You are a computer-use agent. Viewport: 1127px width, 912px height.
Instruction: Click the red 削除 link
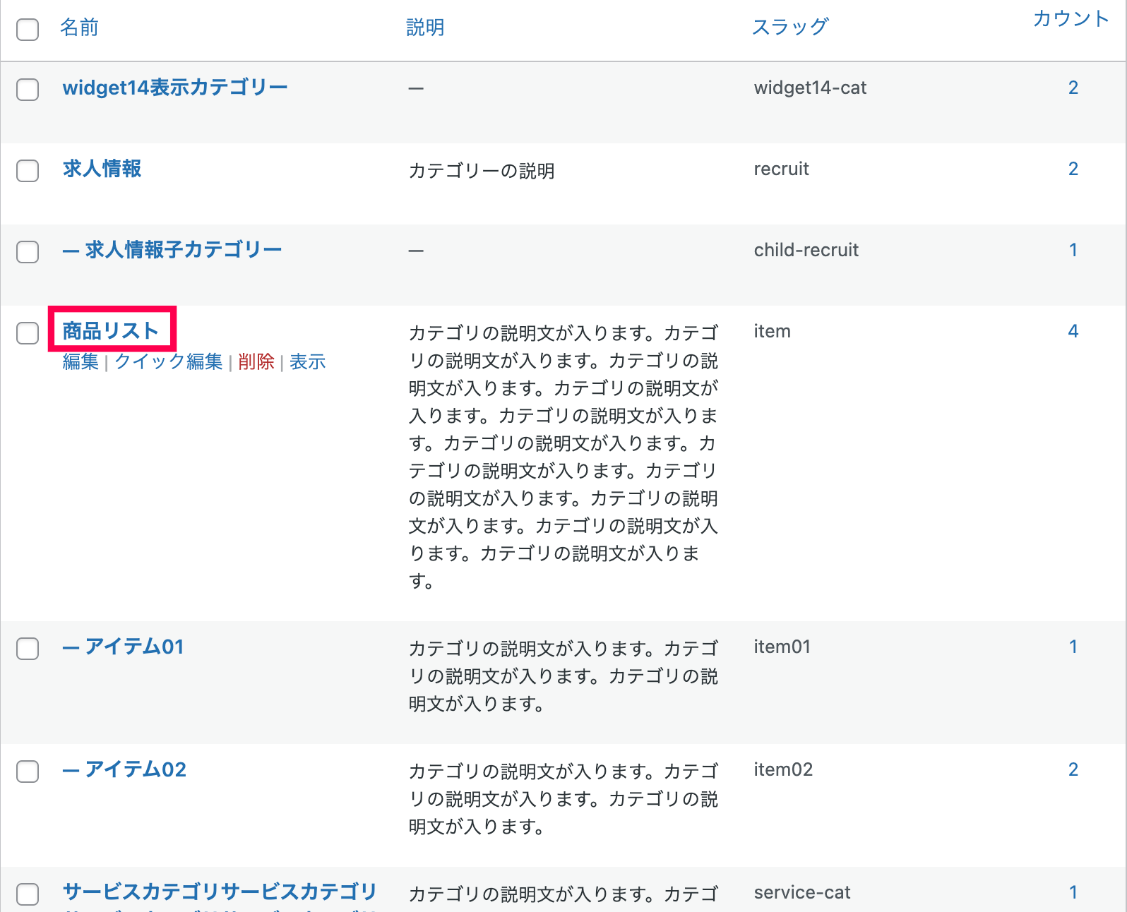tap(256, 362)
